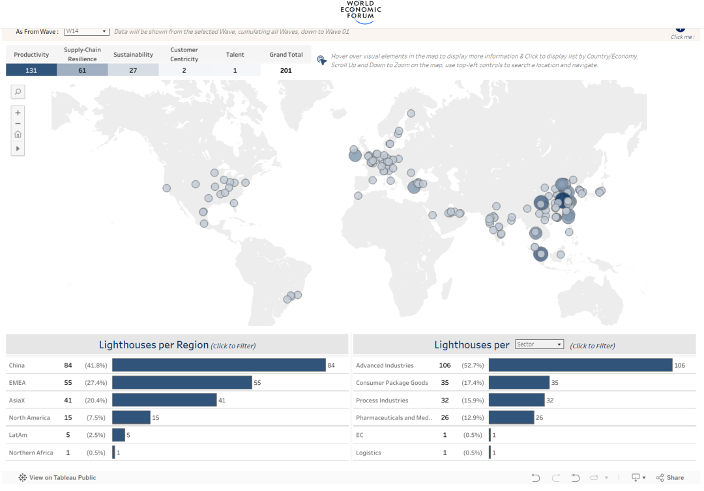Click the Revert icon in bottom toolbar
704x491 pixels.
(x=576, y=478)
